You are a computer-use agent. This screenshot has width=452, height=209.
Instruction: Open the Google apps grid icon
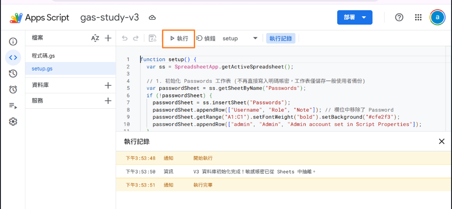(x=418, y=17)
